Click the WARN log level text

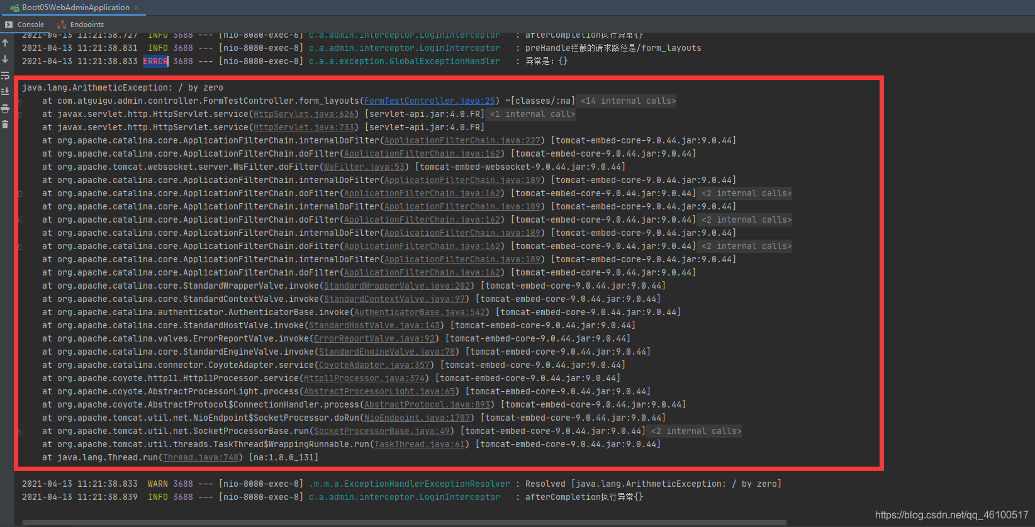point(158,484)
